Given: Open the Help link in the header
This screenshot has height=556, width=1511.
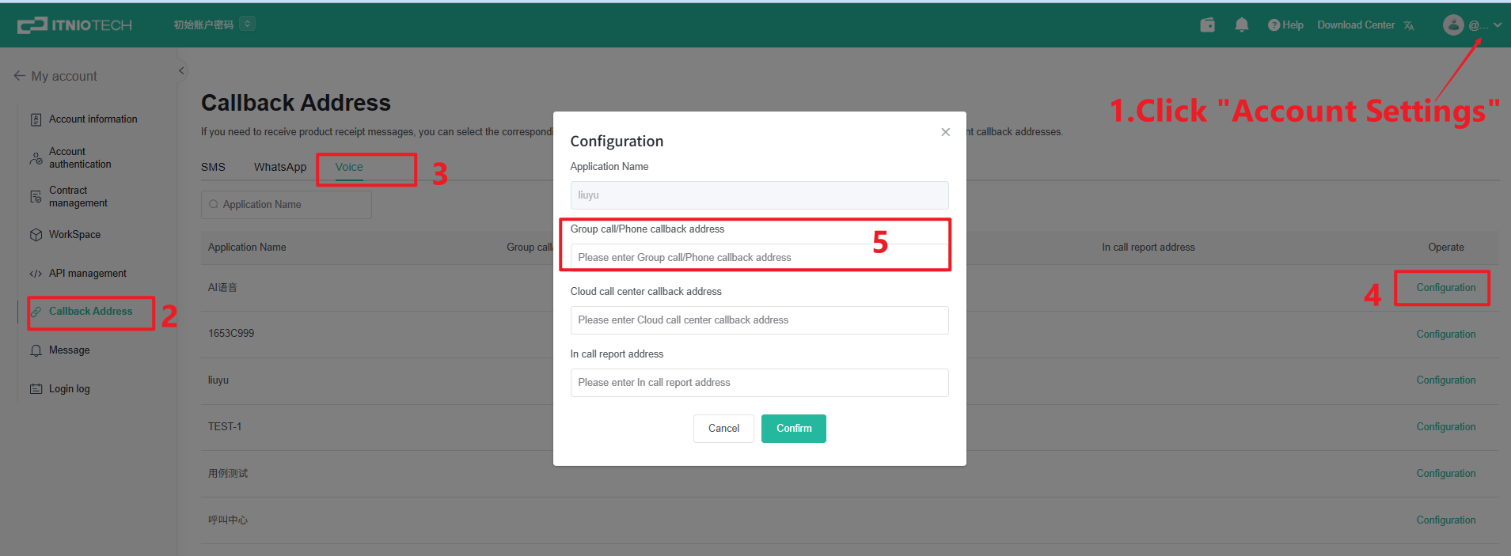Looking at the screenshot, I should [1285, 25].
